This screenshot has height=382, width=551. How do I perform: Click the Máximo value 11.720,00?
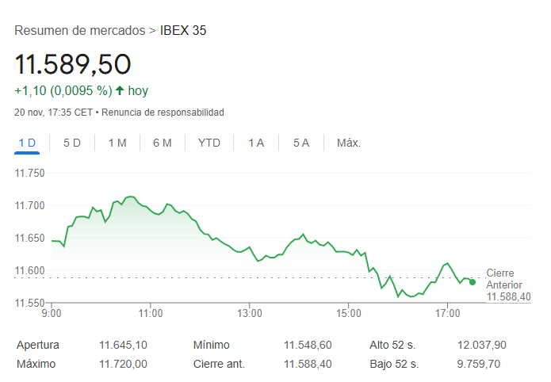coord(124,364)
